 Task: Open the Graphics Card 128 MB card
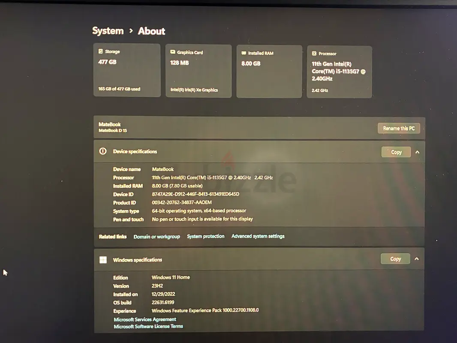(x=198, y=71)
